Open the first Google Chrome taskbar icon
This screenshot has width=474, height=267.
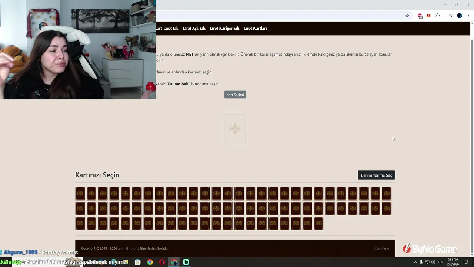[150, 262]
